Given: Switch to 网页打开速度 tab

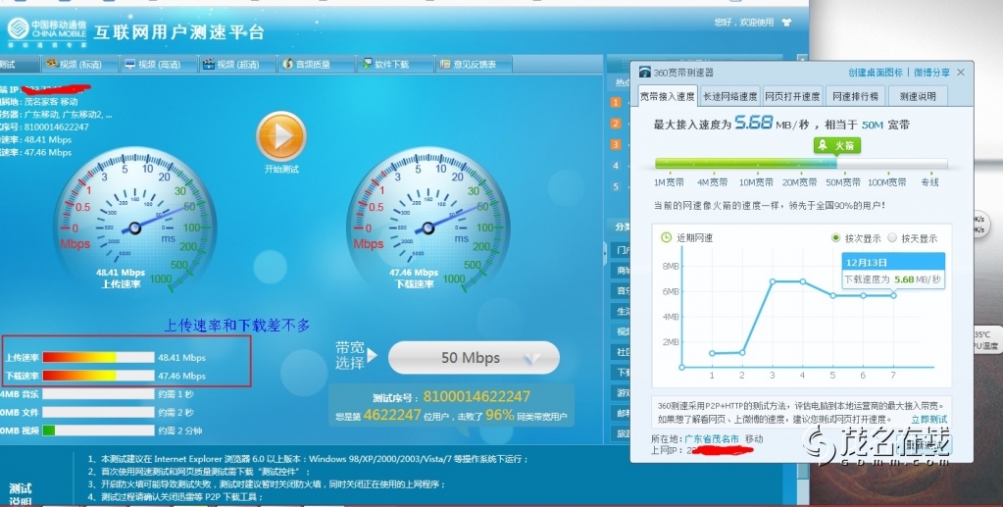Looking at the screenshot, I should click(x=792, y=96).
